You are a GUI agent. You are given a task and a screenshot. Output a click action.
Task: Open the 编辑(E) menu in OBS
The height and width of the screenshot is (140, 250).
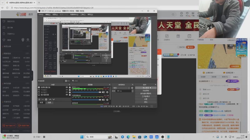click(48, 14)
